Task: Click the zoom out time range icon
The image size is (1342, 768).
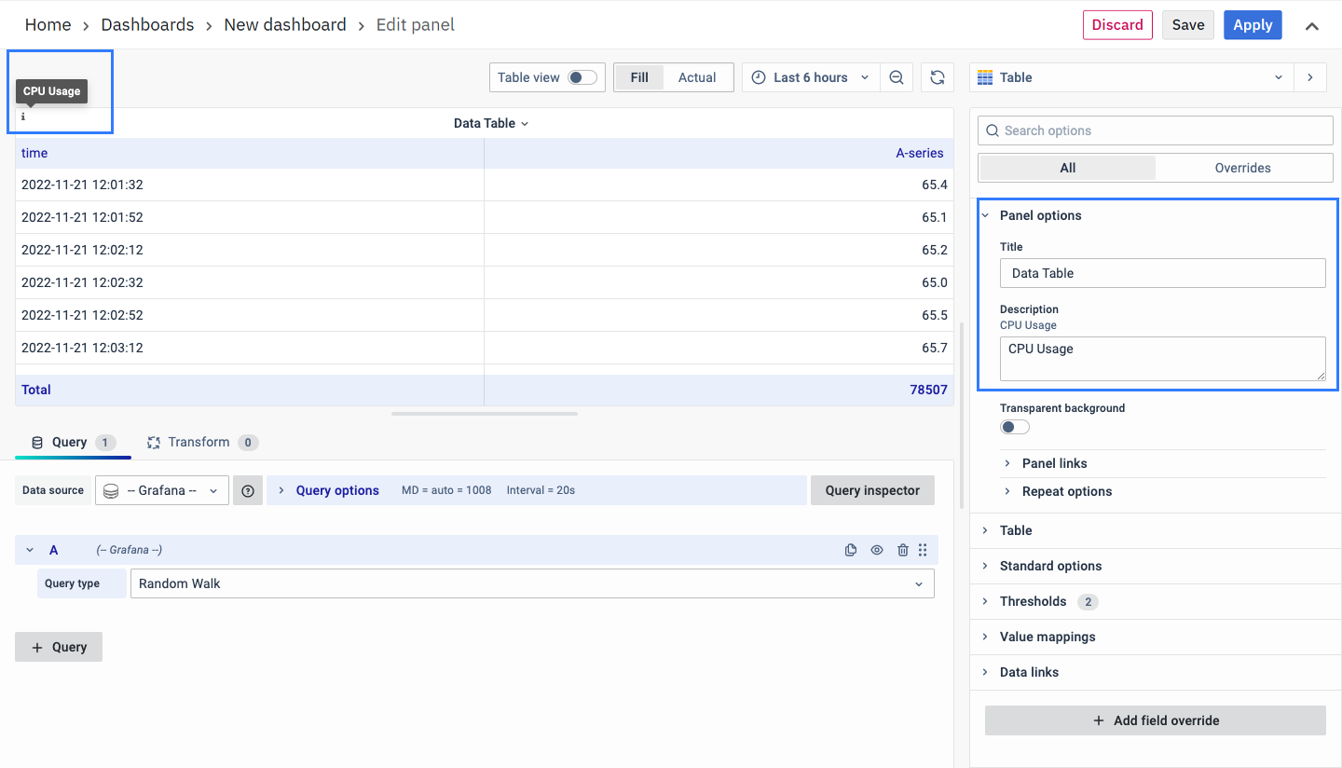Action: pos(896,77)
